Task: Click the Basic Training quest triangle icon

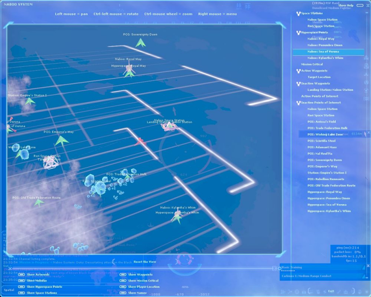Action: coord(364,267)
